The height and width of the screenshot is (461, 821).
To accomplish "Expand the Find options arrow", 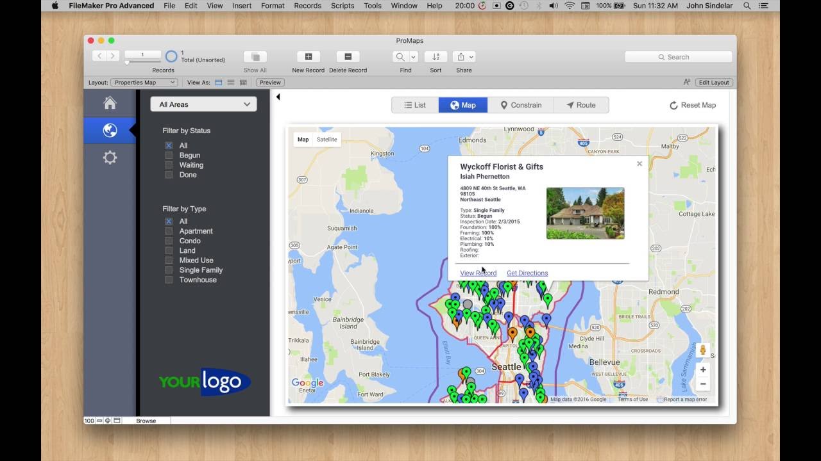I will pos(413,57).
